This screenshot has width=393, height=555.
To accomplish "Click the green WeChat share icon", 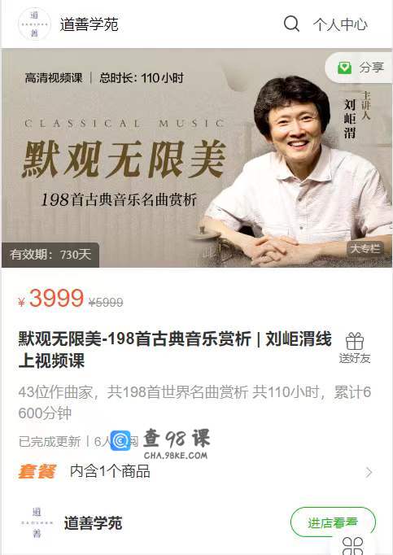I will click(x=344, y=68).
